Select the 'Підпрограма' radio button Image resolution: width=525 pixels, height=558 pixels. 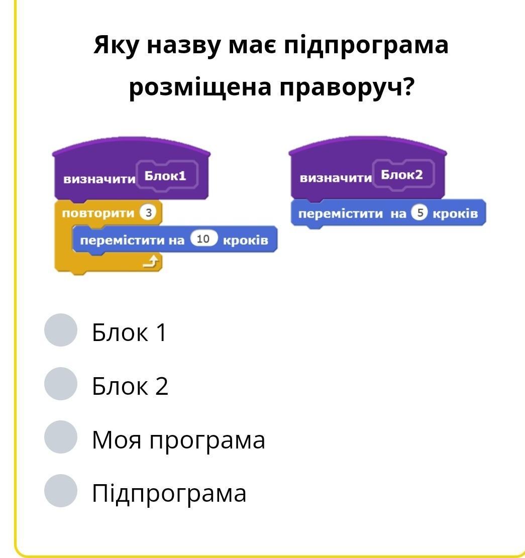60,491
